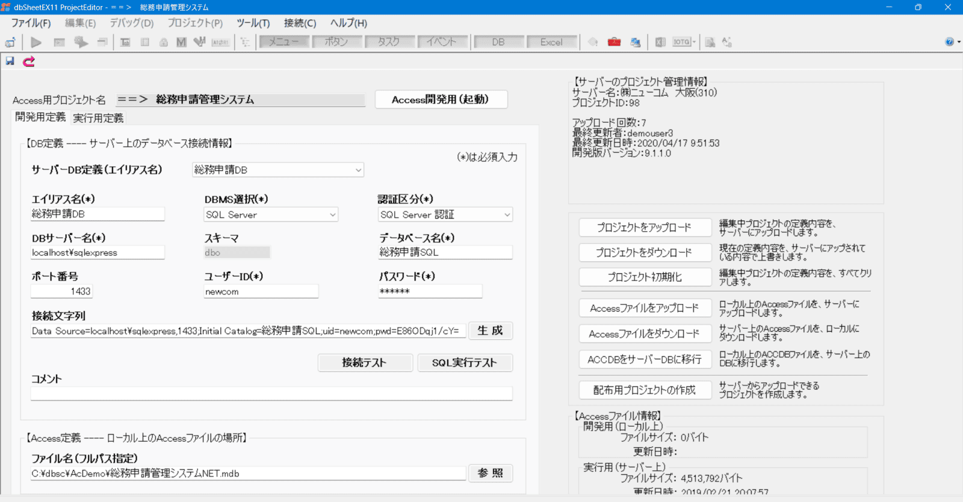Toggle the DB toolbar button
This screenshot has height=502, width=963.
(x=498, y=42)
